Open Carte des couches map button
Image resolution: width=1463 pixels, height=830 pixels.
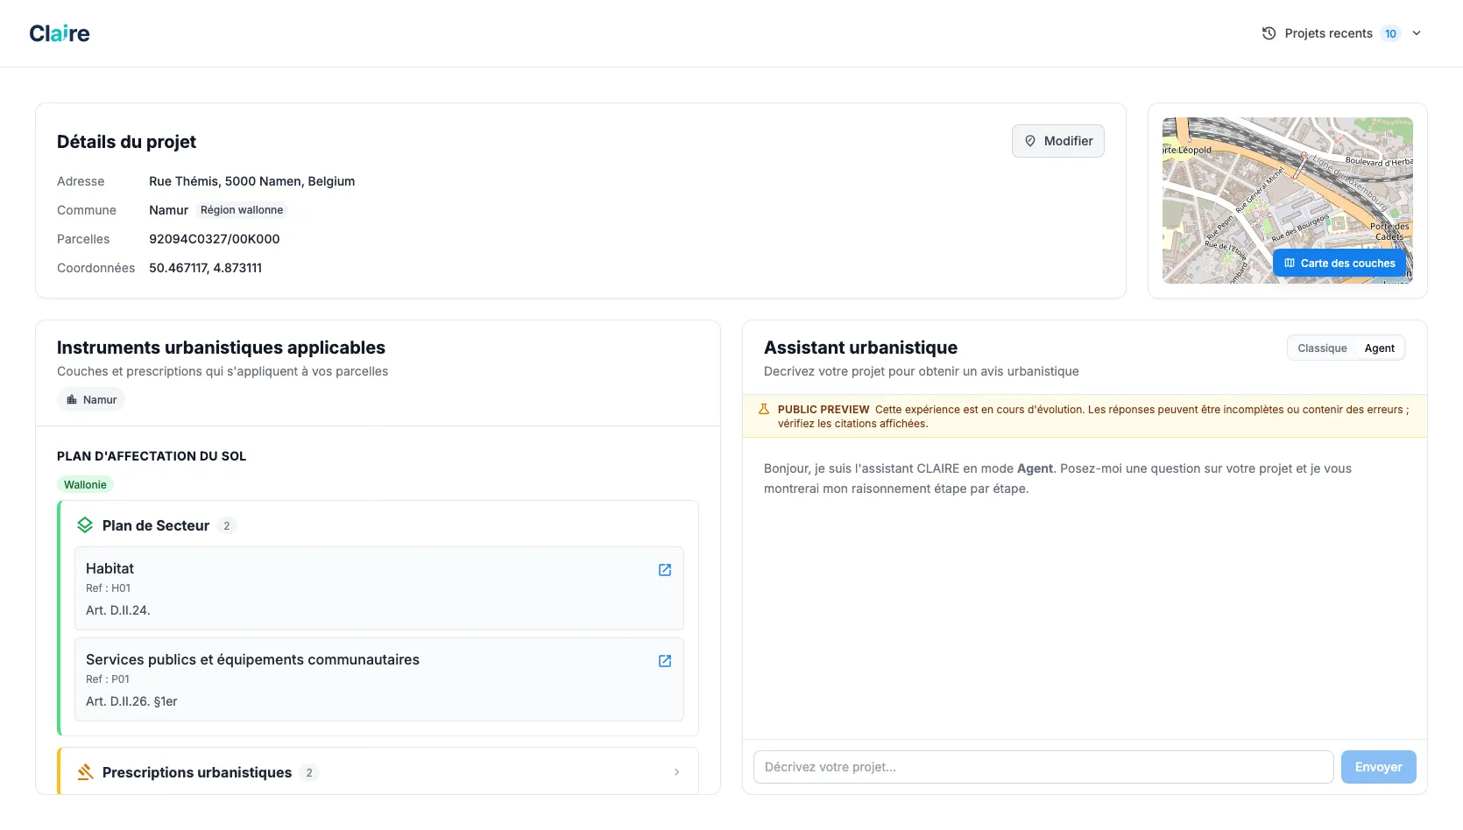click(1339, 263)
